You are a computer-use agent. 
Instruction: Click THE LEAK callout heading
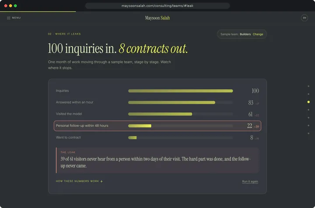68,152
